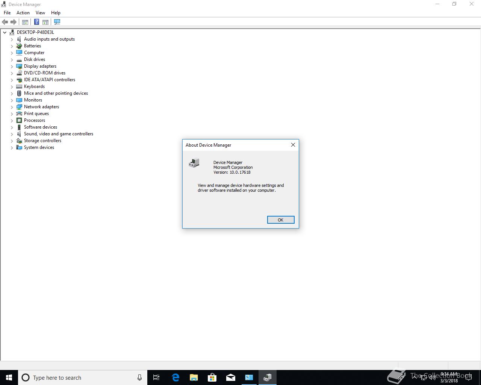The width and height of the screenshot is (481, 385).
Task: Open the Action menu
Action: tap(23, 13)
